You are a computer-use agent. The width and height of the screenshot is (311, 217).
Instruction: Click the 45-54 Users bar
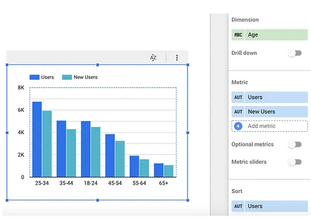tap(110, 155)
